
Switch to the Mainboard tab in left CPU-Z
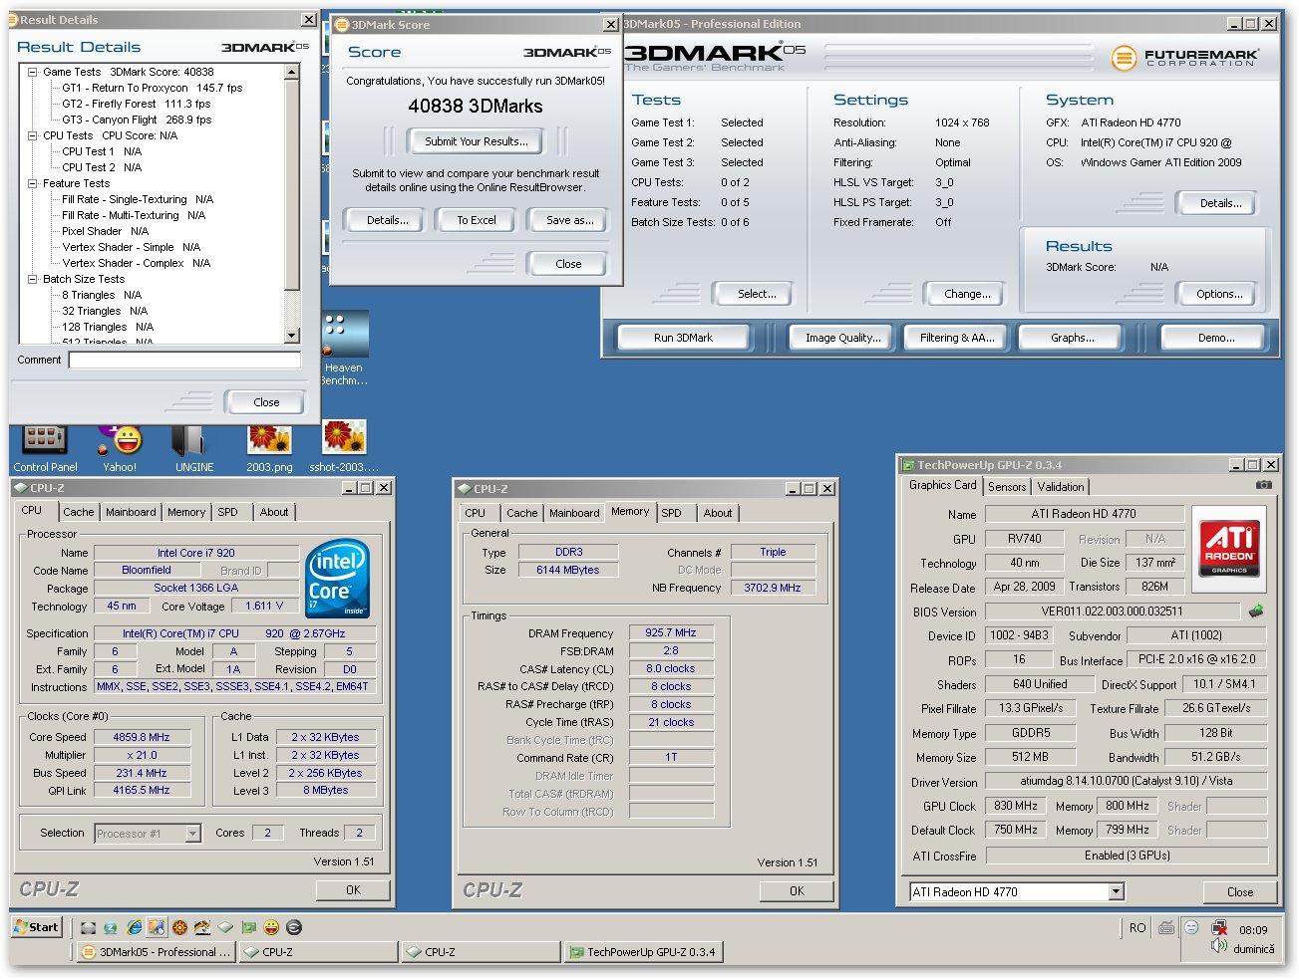(x=131, y=512)
